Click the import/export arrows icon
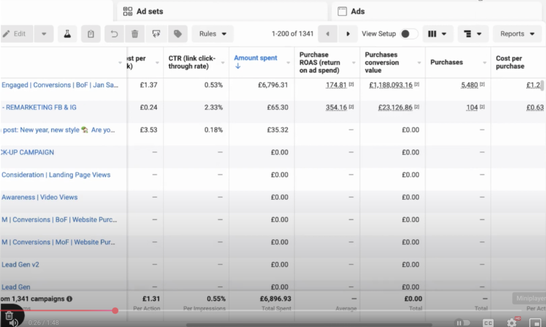 click(156, 34)
